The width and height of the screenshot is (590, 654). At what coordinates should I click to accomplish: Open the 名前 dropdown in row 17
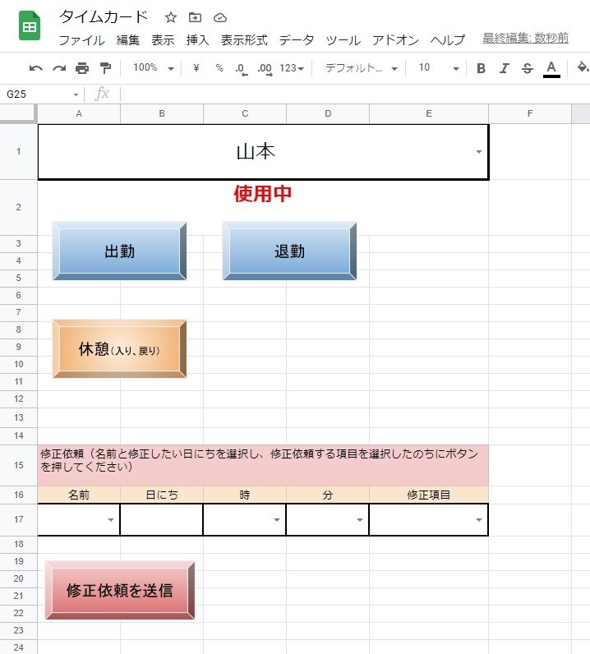tap(111, 520)
